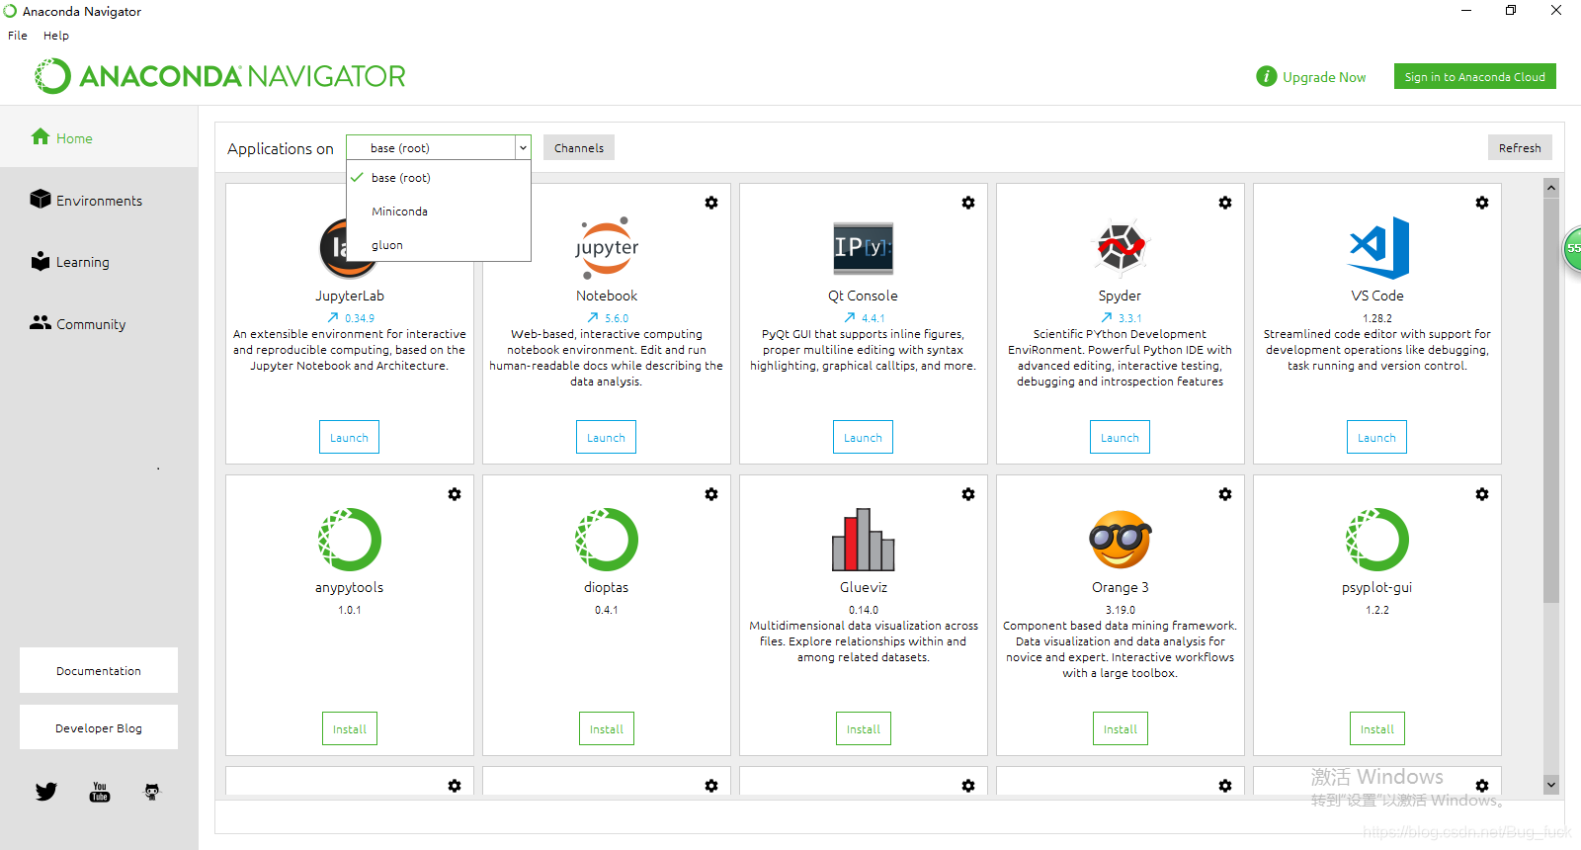Image resolution: width=1581 pixels, height=850 pixels.
Task: Open the Help menu
Action: [x=56, y=36]
